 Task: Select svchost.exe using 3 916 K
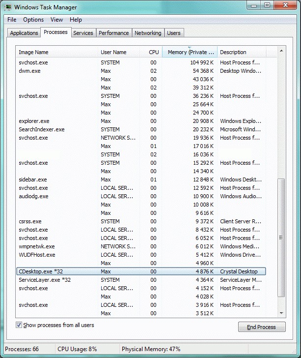click(x=141, y=305)
